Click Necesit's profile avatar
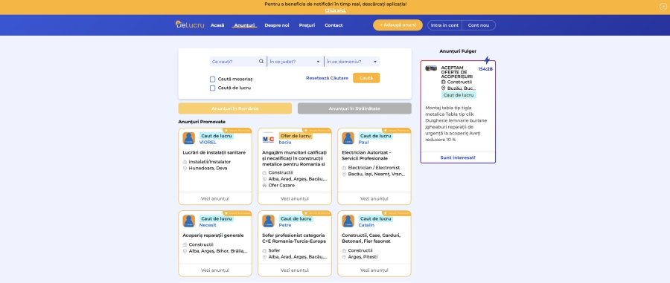The width and height of the screenshot is (670, 283). tap(189, 221)
